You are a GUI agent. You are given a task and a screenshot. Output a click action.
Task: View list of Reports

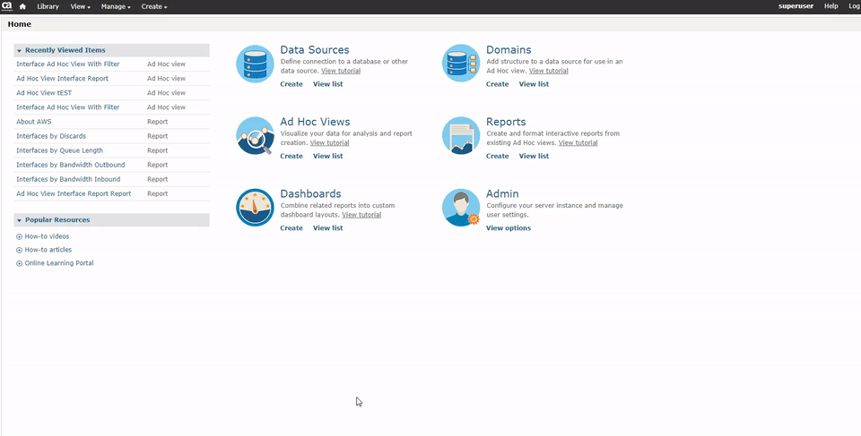[x=534, y=156]
